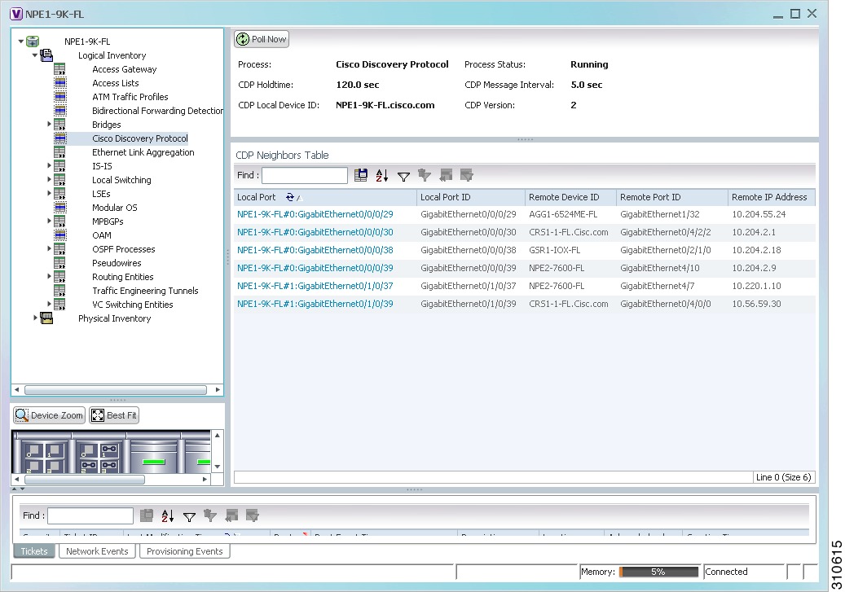Viewport: 845px width, 592px height.
Task: Click the Best Fit button
Action: tap(114, 415)
